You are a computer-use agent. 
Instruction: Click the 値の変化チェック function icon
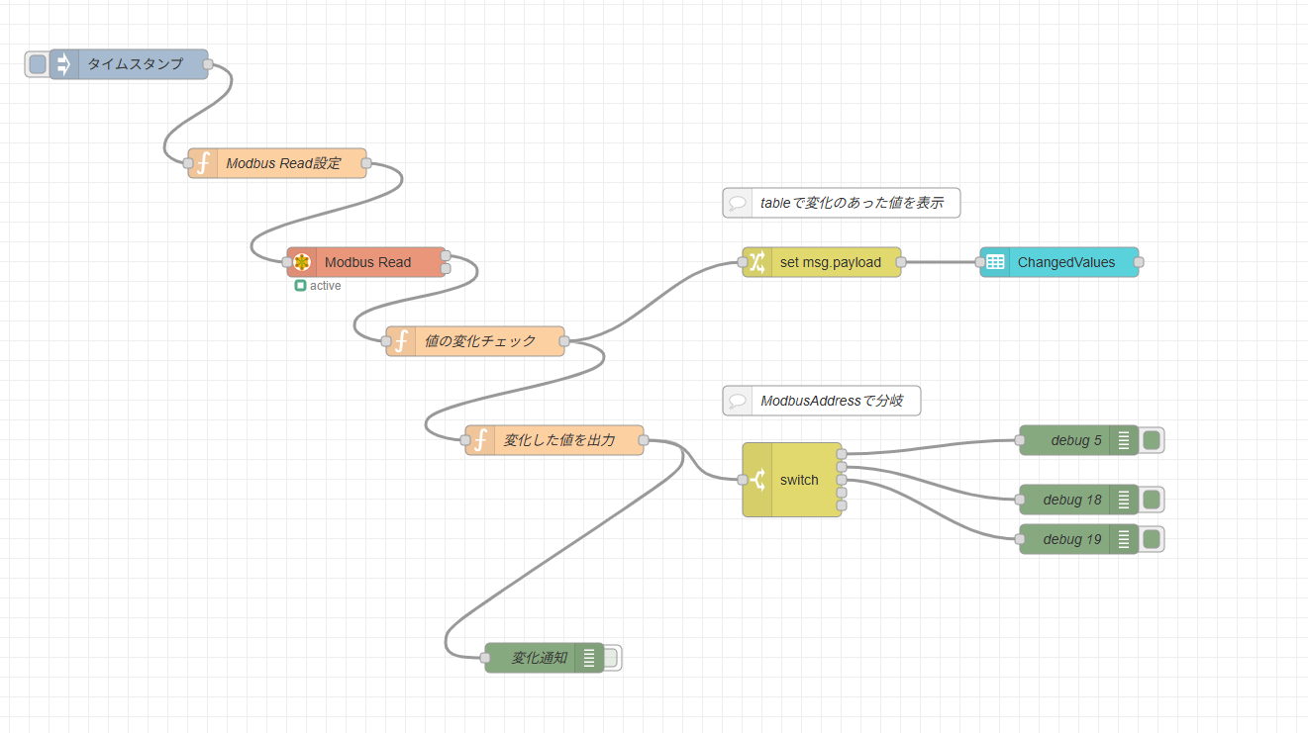pyautogui.click(x=401, y=341)
